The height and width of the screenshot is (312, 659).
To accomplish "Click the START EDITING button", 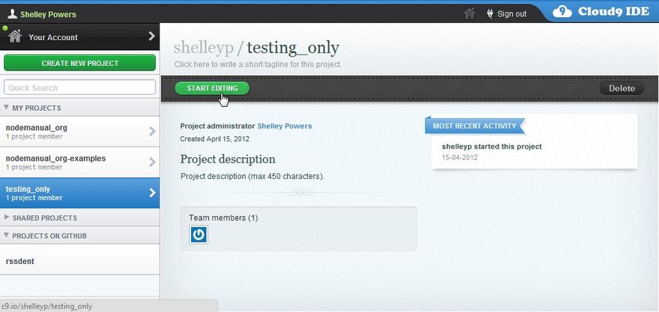I will pos(212,88).
